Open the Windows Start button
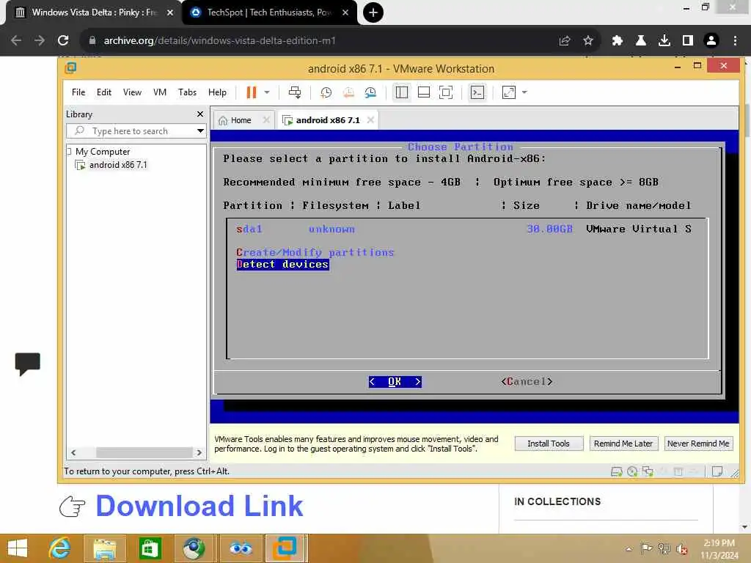Viewport: 751px width, 563px height. [18, 548]
